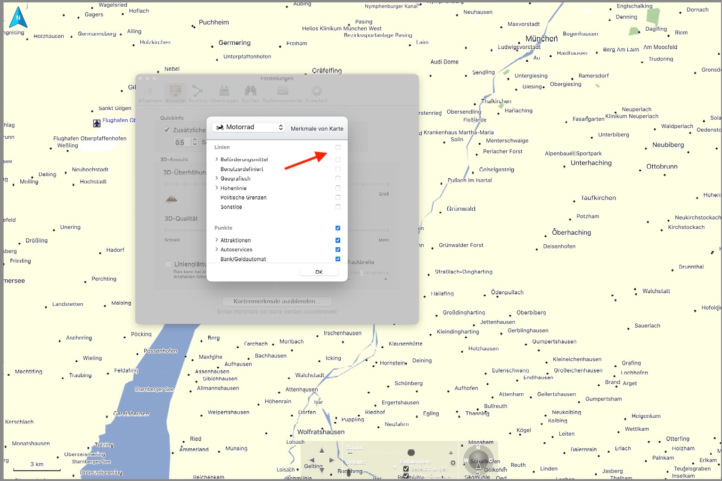Toggle the Linienglättung checkbox
The width and height of the screenshot is (722, 481).
tap(168, 264)
